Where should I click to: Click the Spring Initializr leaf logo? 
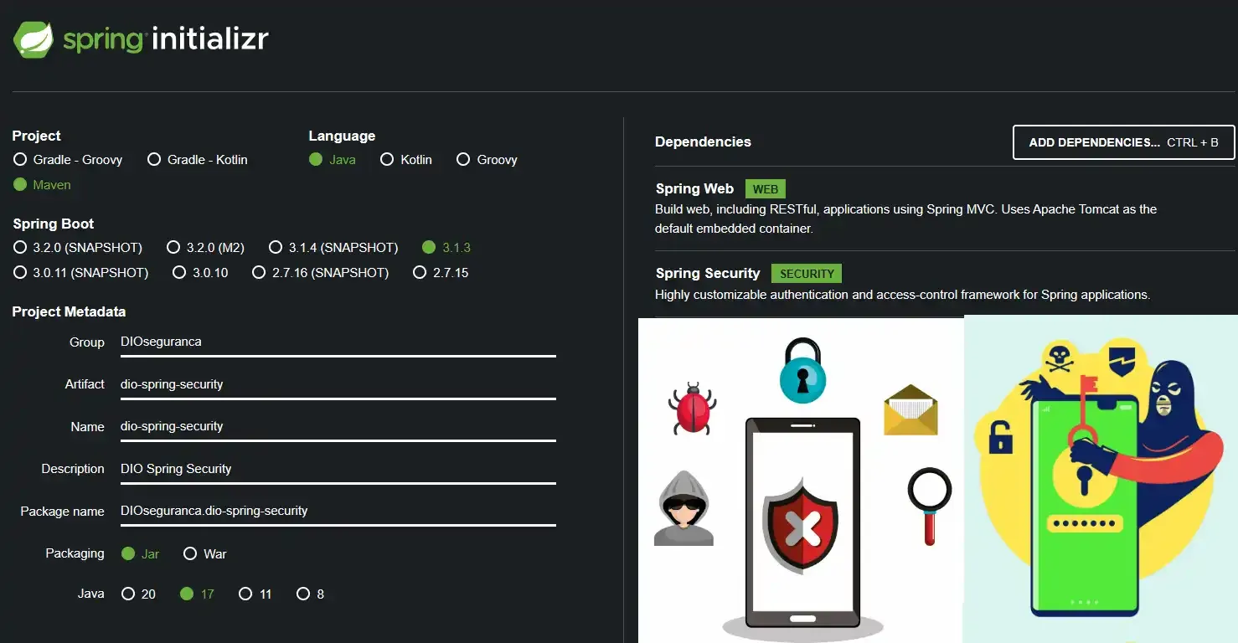click(x=34, y=40)
